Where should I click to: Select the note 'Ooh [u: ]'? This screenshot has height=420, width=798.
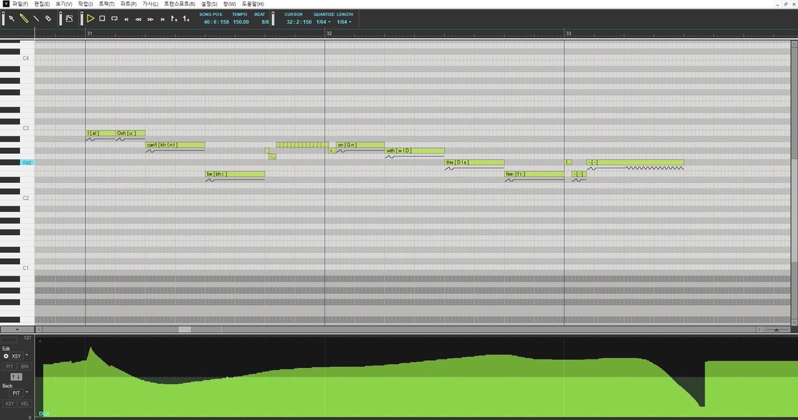point(130,133)
